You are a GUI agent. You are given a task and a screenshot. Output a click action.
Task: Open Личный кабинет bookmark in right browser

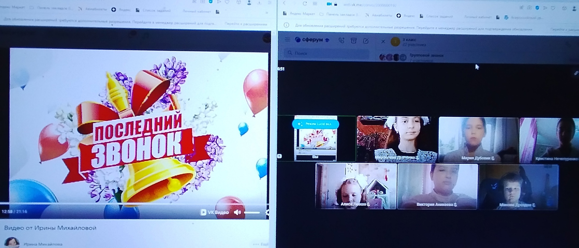pos(478,17)
